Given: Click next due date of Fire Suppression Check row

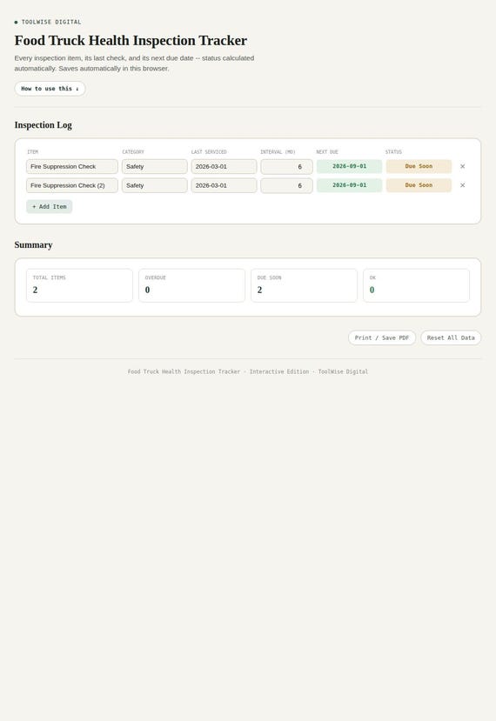Looking at the screenshot, I should click(x=349, y=166).
